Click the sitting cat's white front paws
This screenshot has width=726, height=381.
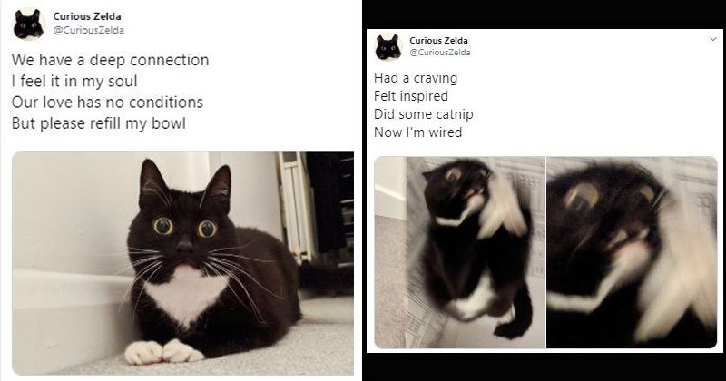click(163, 351)
